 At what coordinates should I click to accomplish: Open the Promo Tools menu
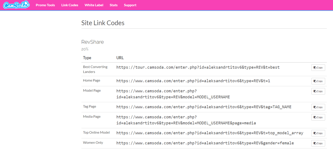[45, 5]
